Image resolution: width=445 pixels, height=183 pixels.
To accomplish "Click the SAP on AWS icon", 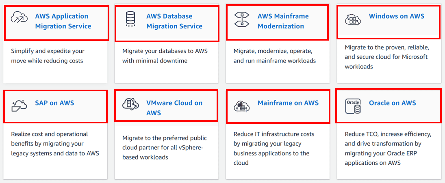I will (19, 105).
